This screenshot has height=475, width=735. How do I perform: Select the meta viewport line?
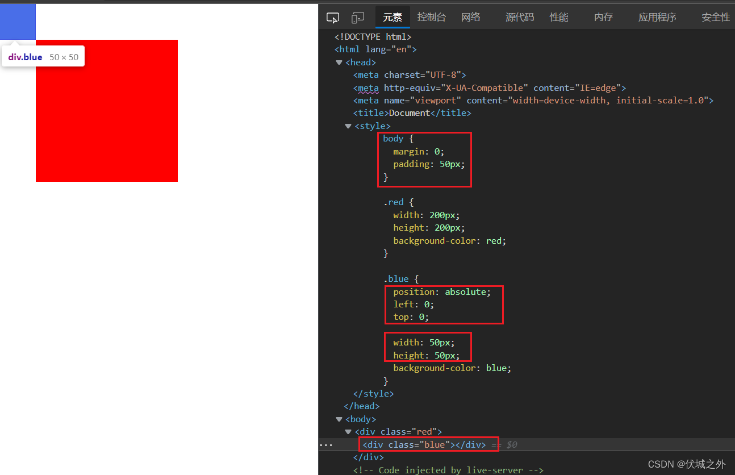(533, 101)
